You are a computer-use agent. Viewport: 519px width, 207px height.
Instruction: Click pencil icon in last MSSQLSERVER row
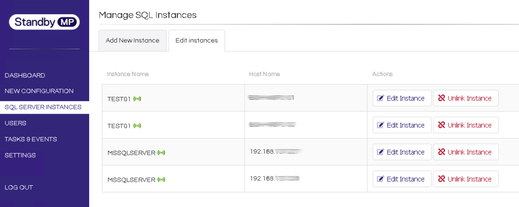pyautogui.click(x=381, y=179)
